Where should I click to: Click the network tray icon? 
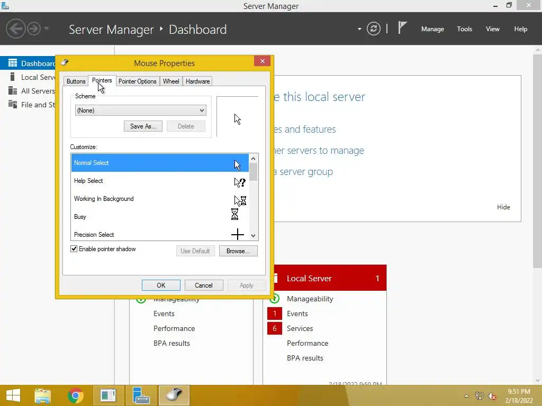point(479,396)
